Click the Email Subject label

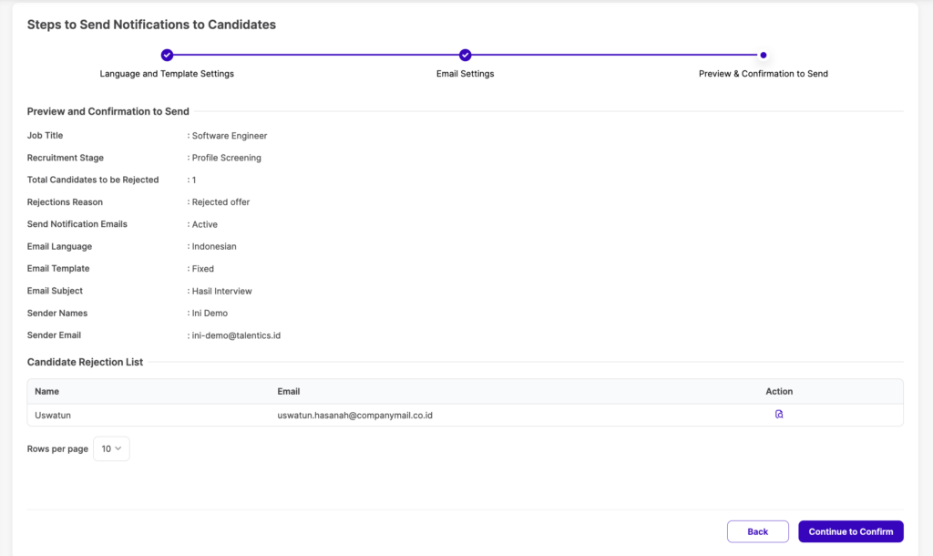[55, 291]
